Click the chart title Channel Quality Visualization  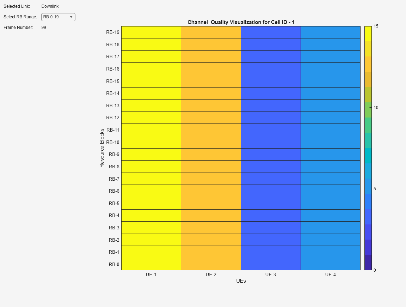pyautogui.click(x=241, y=22)
